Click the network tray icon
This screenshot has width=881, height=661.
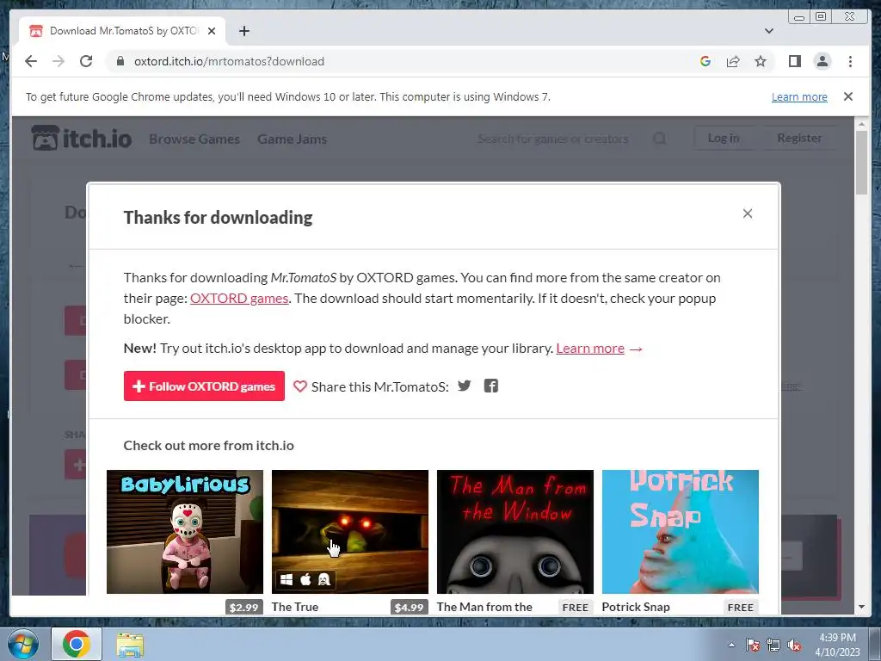(x=773, y=645)
